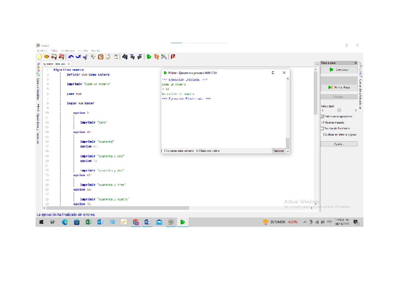The height and width of the screenshot is (308, 399).
Task: Open the flowchart drawing icon
Action: click(164, 57)
